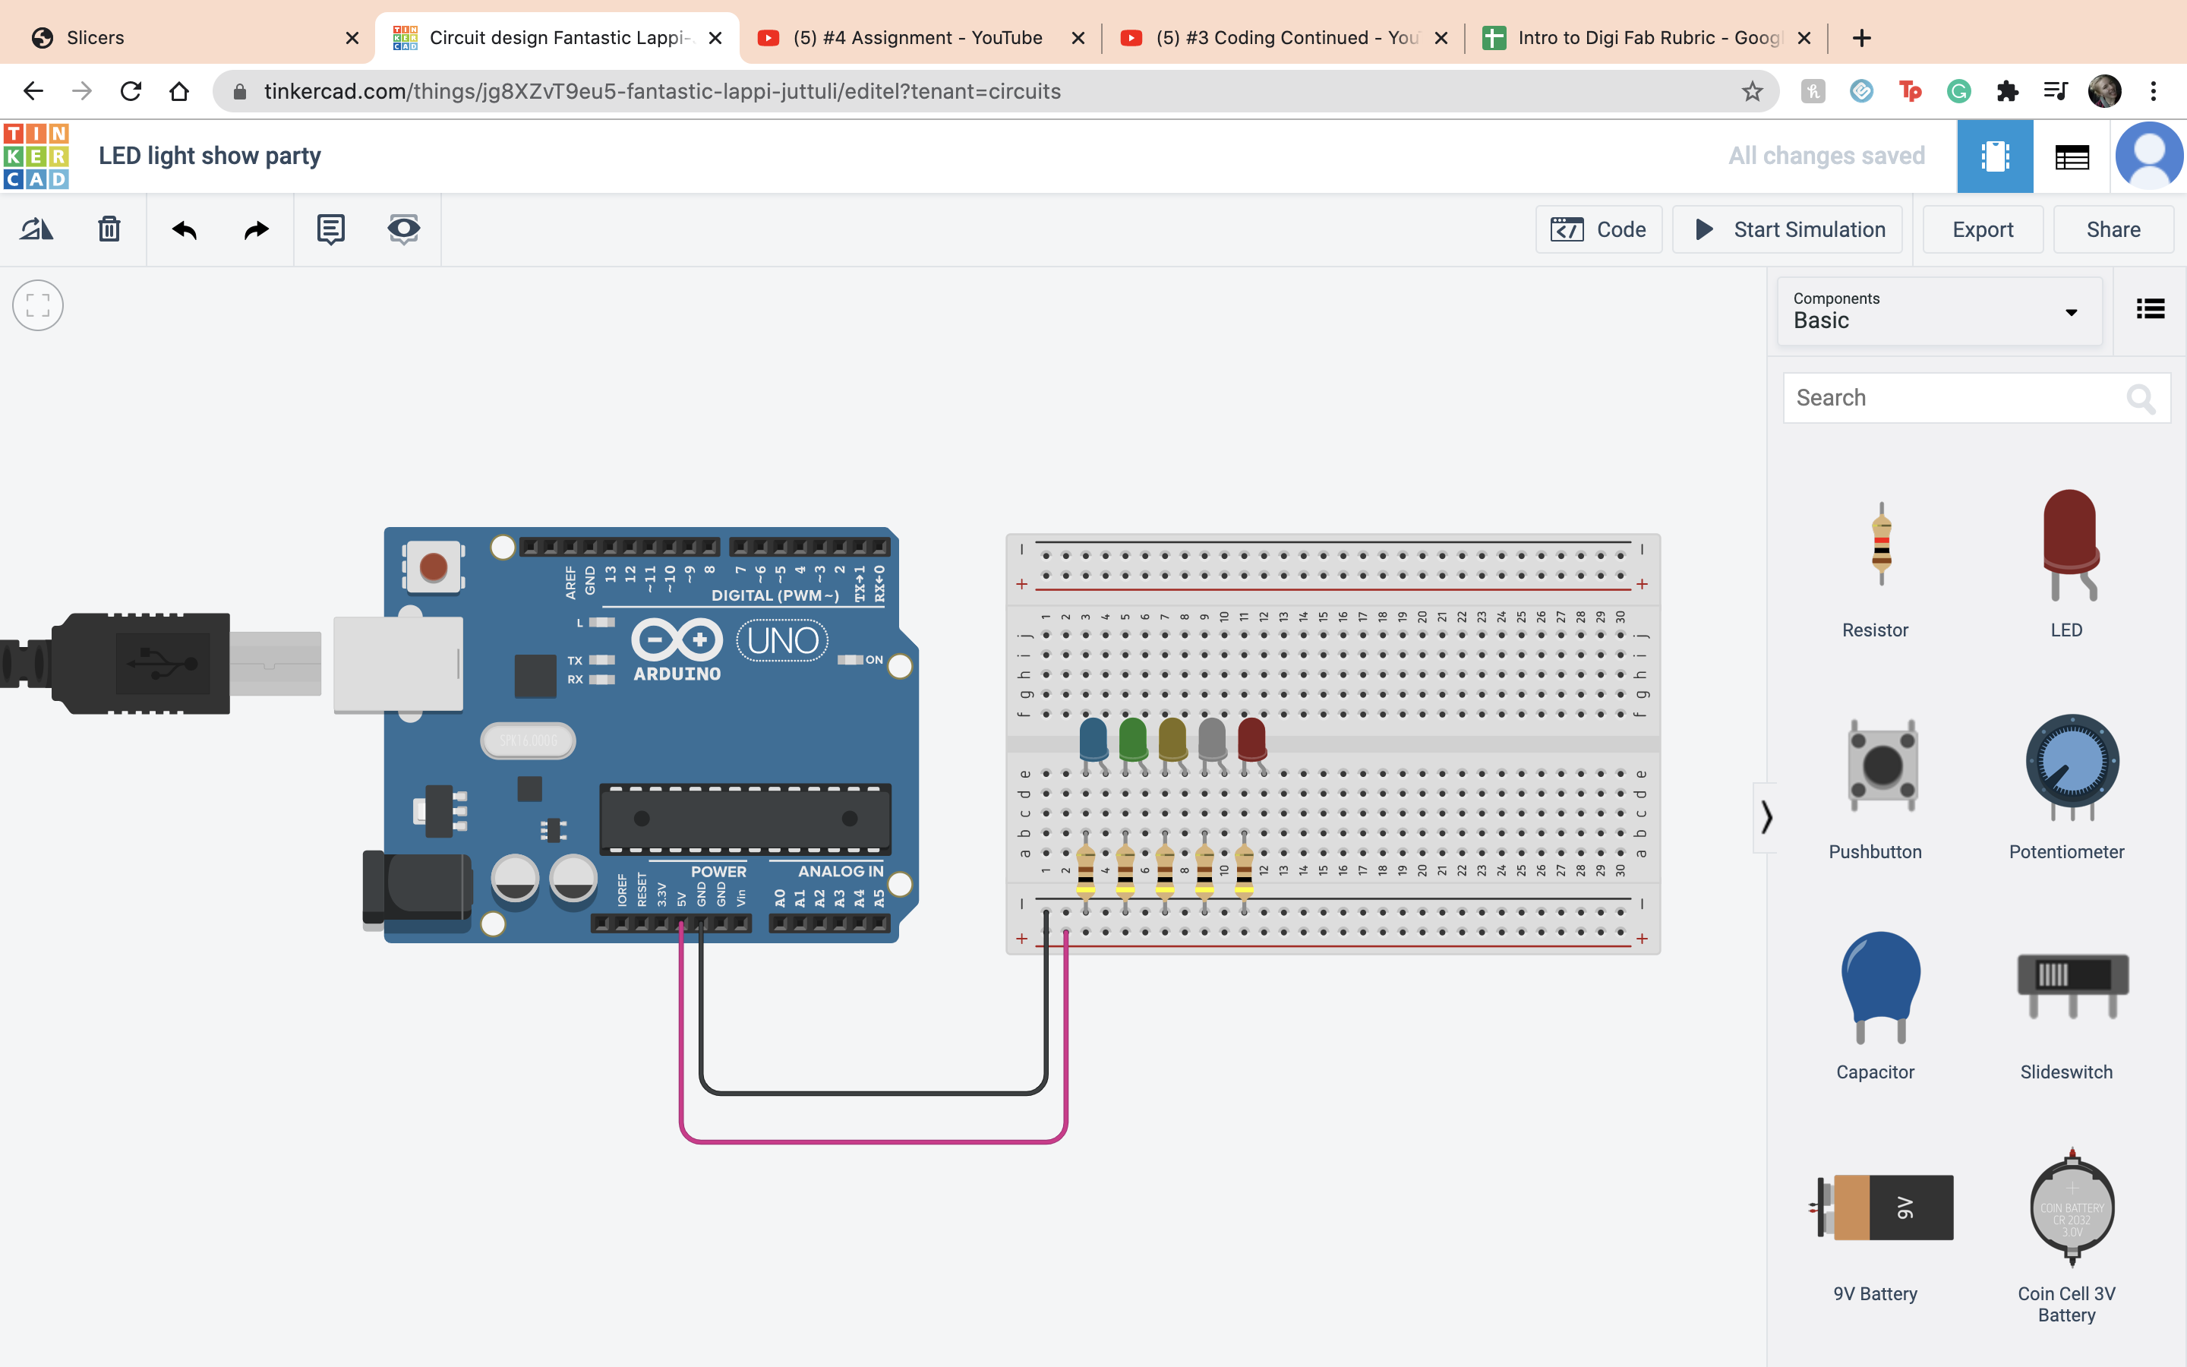Click the Tinkercad logo

point(36,156)
